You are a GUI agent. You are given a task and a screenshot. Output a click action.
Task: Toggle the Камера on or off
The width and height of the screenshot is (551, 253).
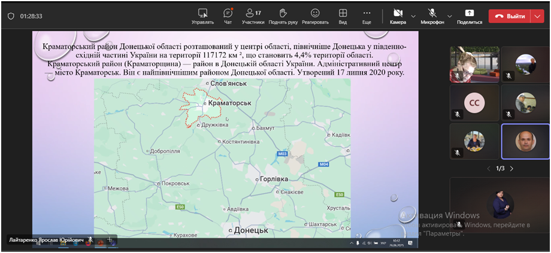pyautogui.click(x=398, y=16)
